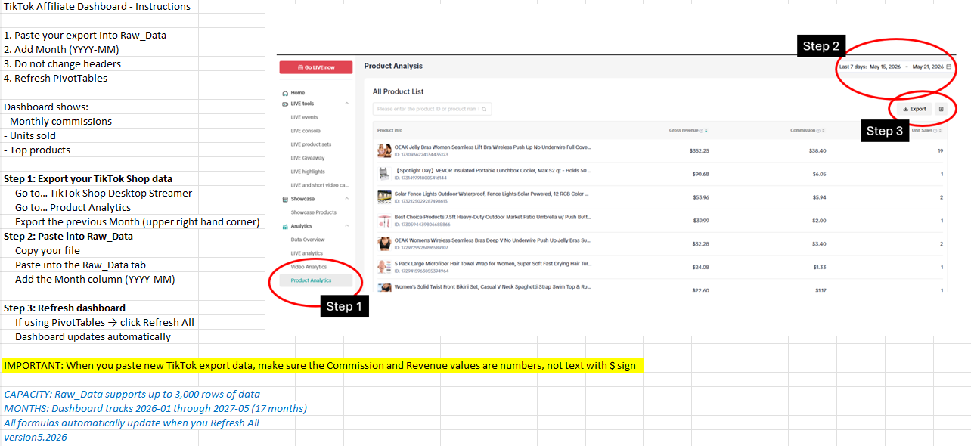
Task: Open Data Overview under Analytics
Action: [x=308, y=240]
